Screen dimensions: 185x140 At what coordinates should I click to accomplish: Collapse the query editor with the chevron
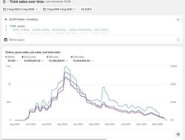[x=178, y=19]
